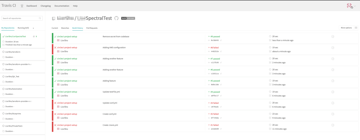Click 'Adding feature' commit message
The image size is (360, 140).
click(109, 81)
